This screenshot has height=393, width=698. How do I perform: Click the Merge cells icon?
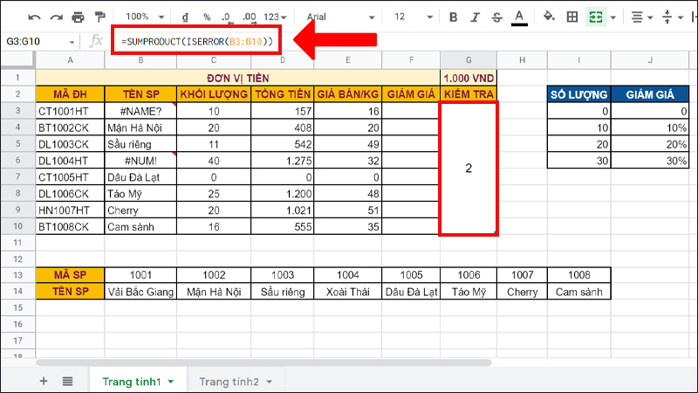(x=597, y=17)
